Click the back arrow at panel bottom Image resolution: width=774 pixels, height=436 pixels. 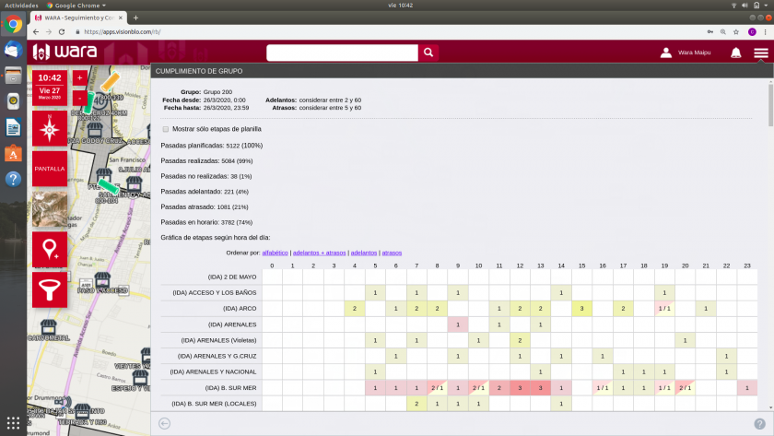point(164,423)
